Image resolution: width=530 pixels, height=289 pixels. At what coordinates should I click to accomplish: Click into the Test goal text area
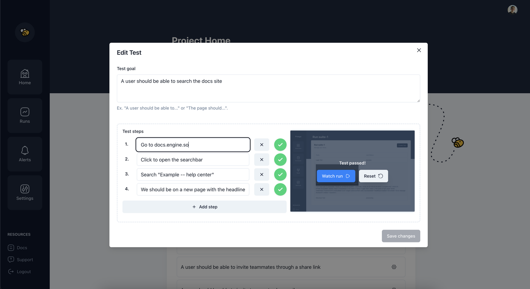pyautogui.click(x=268, y=88)
